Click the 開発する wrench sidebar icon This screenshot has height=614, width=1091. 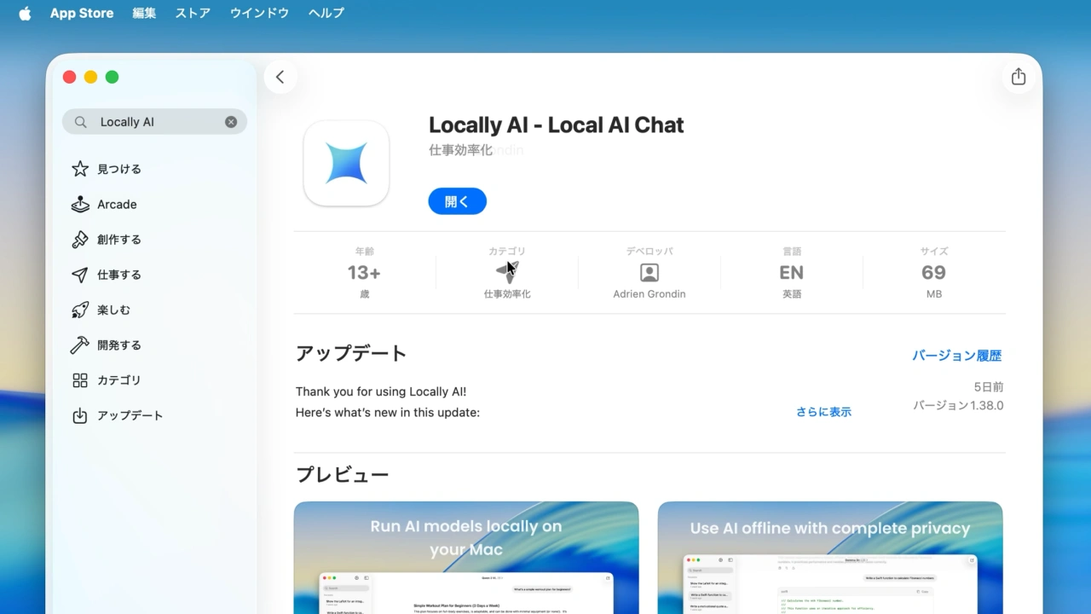pyautogui.click(x=78, y=345)
